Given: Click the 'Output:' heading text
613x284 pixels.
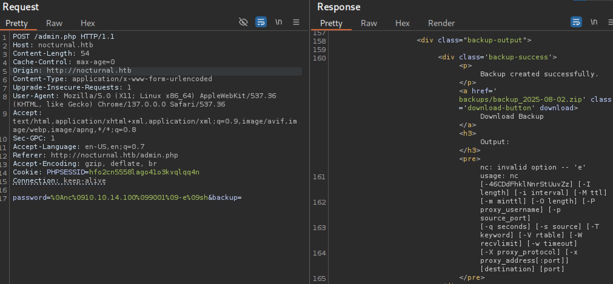Looking at the screenshot, I should (495, 142).
